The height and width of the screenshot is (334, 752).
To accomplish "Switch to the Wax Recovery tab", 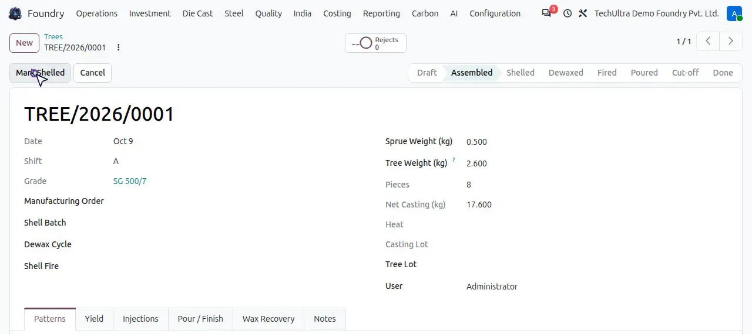I will click(x=268, y=319).
